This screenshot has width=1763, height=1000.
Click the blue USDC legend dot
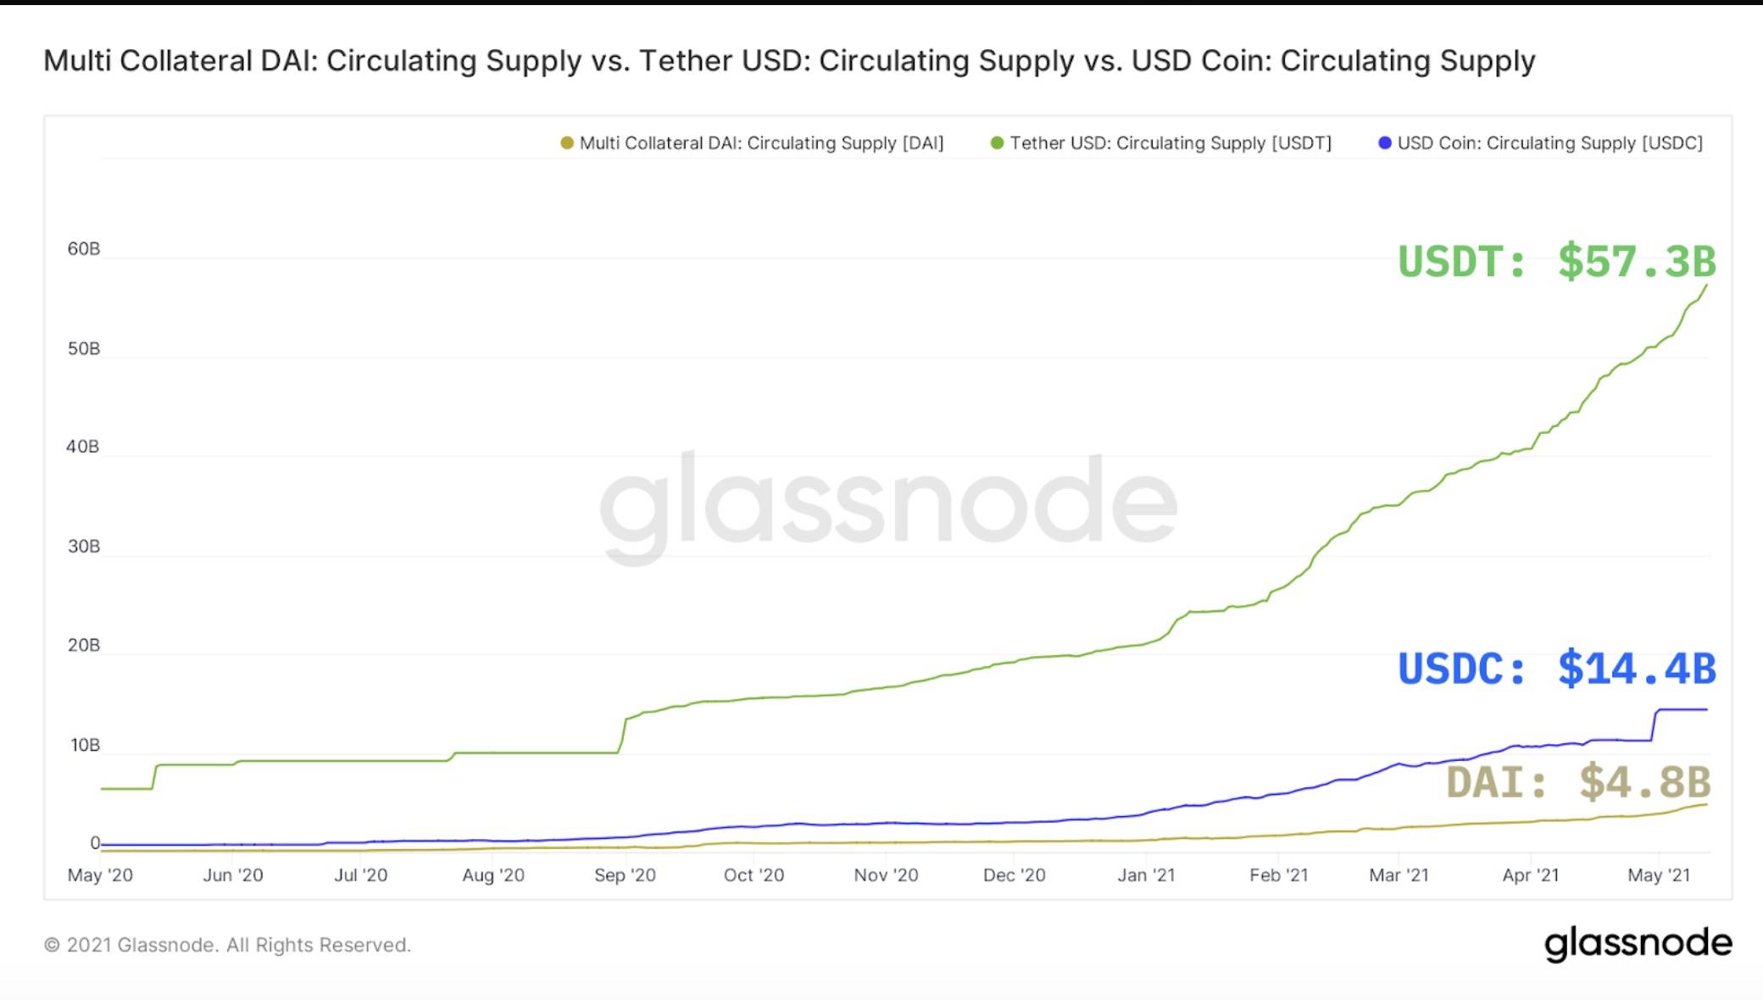1385,143
